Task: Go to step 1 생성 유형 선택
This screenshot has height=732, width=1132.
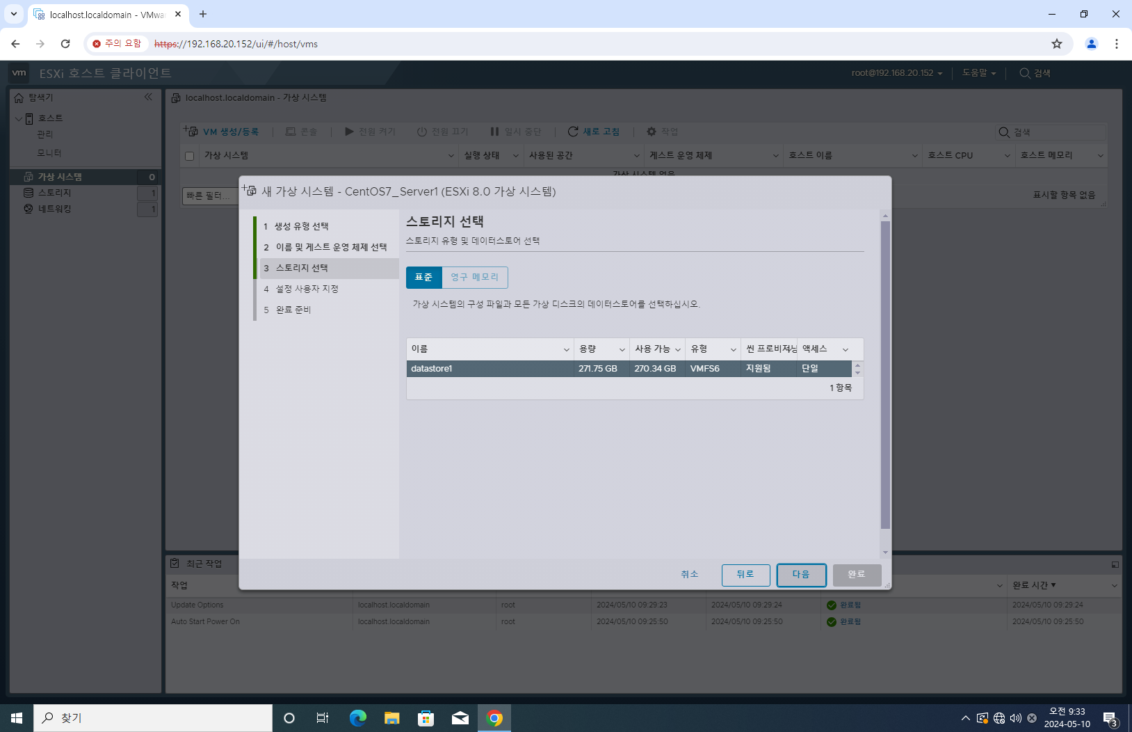Action: point(326,226)
